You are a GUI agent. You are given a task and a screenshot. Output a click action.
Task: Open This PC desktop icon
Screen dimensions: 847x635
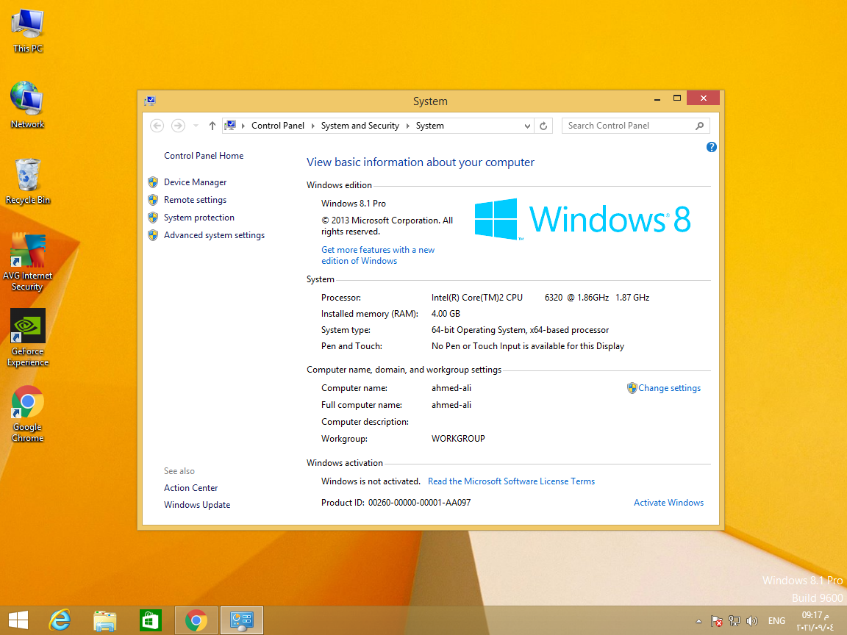pyautogui.click(x=27, y=30)
